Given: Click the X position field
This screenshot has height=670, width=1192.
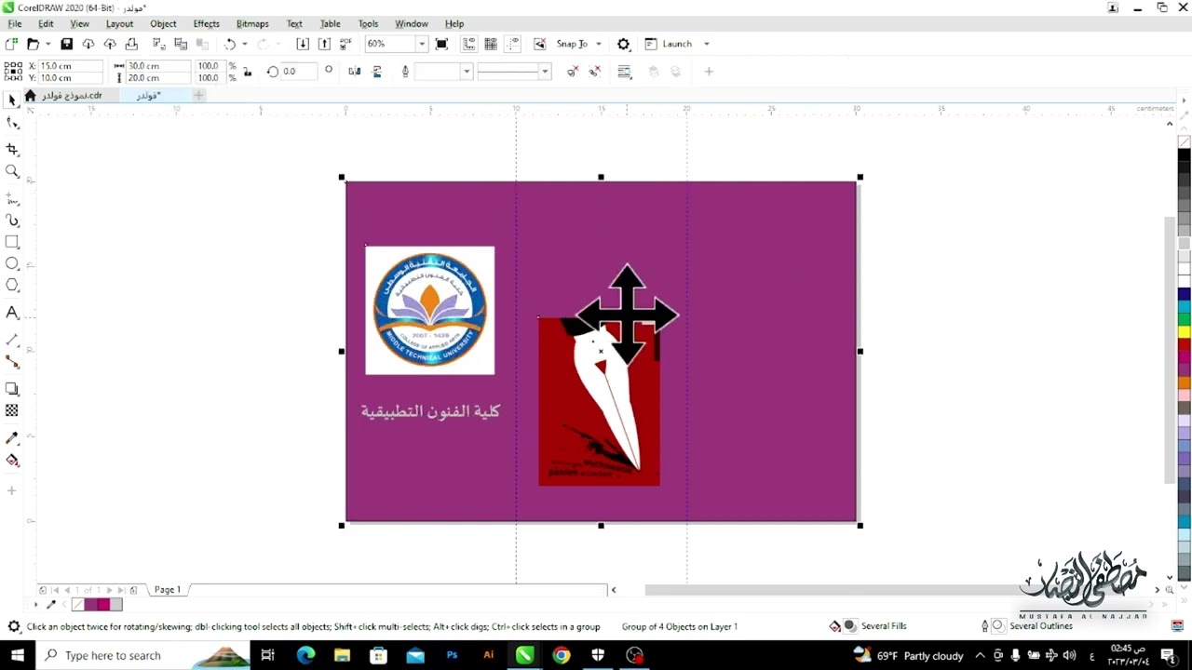Looking at the screenshot, I should click(x=69, y=66).
